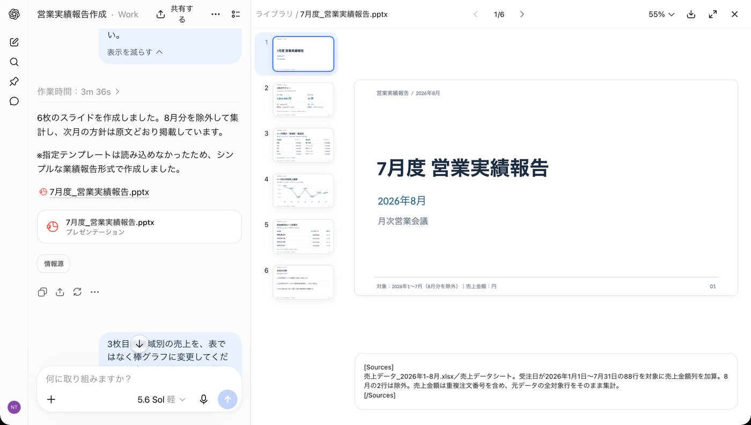
Task: Jump to latest message with down arrow
Action: tap(139, 344)
